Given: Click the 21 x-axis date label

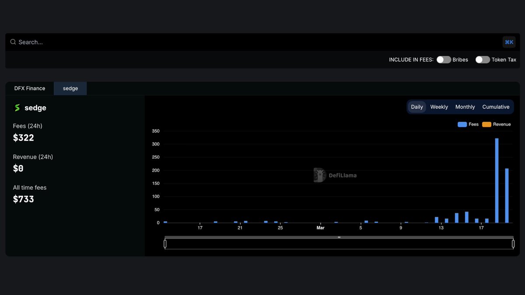Looking at the screenshot, I should (x=240, y=228).
